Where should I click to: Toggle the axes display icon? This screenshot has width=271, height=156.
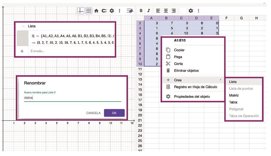point(81,11)
